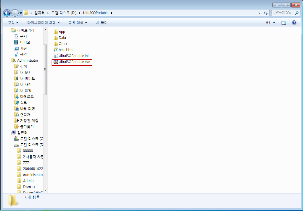Image resolution: width=303 pixels, height=211 pixels.
Task: Expand arrow after 컴퓨터 breadcrumb
Action: (x=48, y=13)
